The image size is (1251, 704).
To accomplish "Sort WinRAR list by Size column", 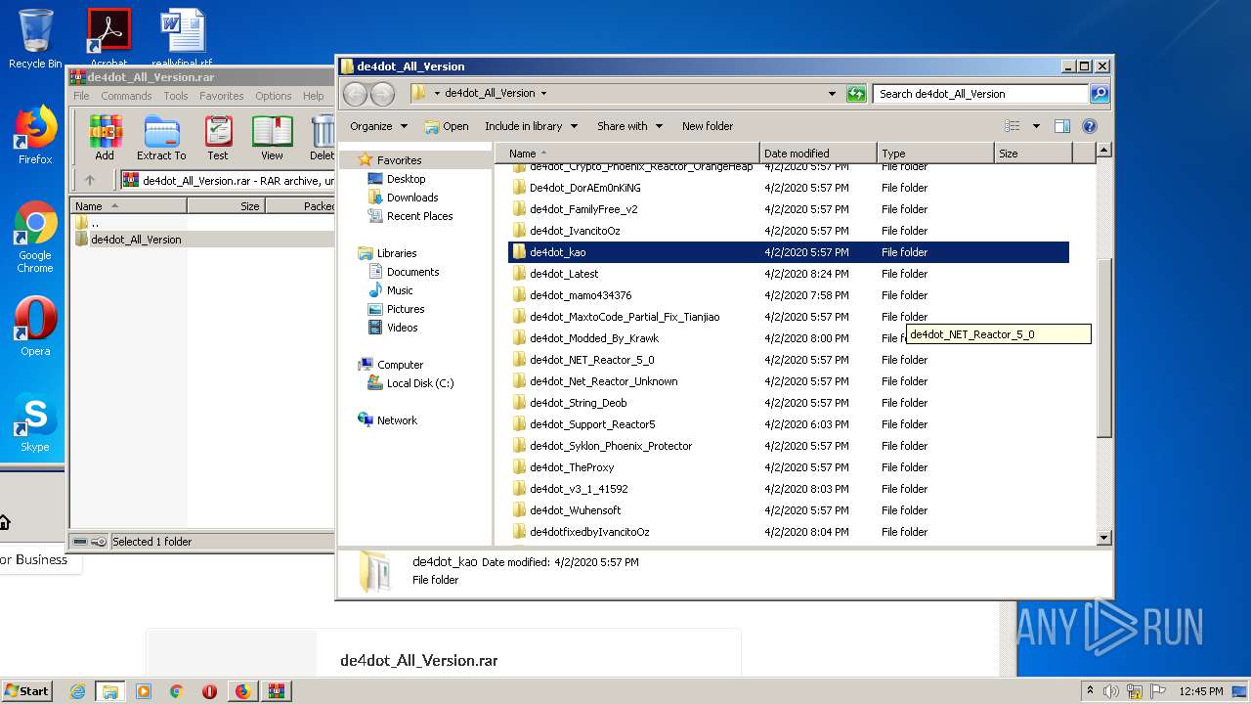I will (x=227, y=206).
